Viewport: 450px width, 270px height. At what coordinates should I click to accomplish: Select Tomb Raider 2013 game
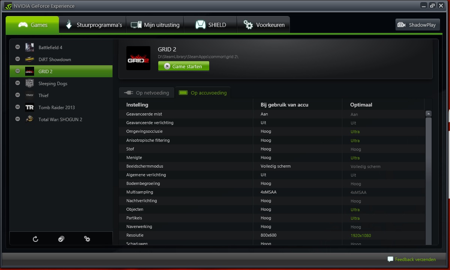coord(61,108)
